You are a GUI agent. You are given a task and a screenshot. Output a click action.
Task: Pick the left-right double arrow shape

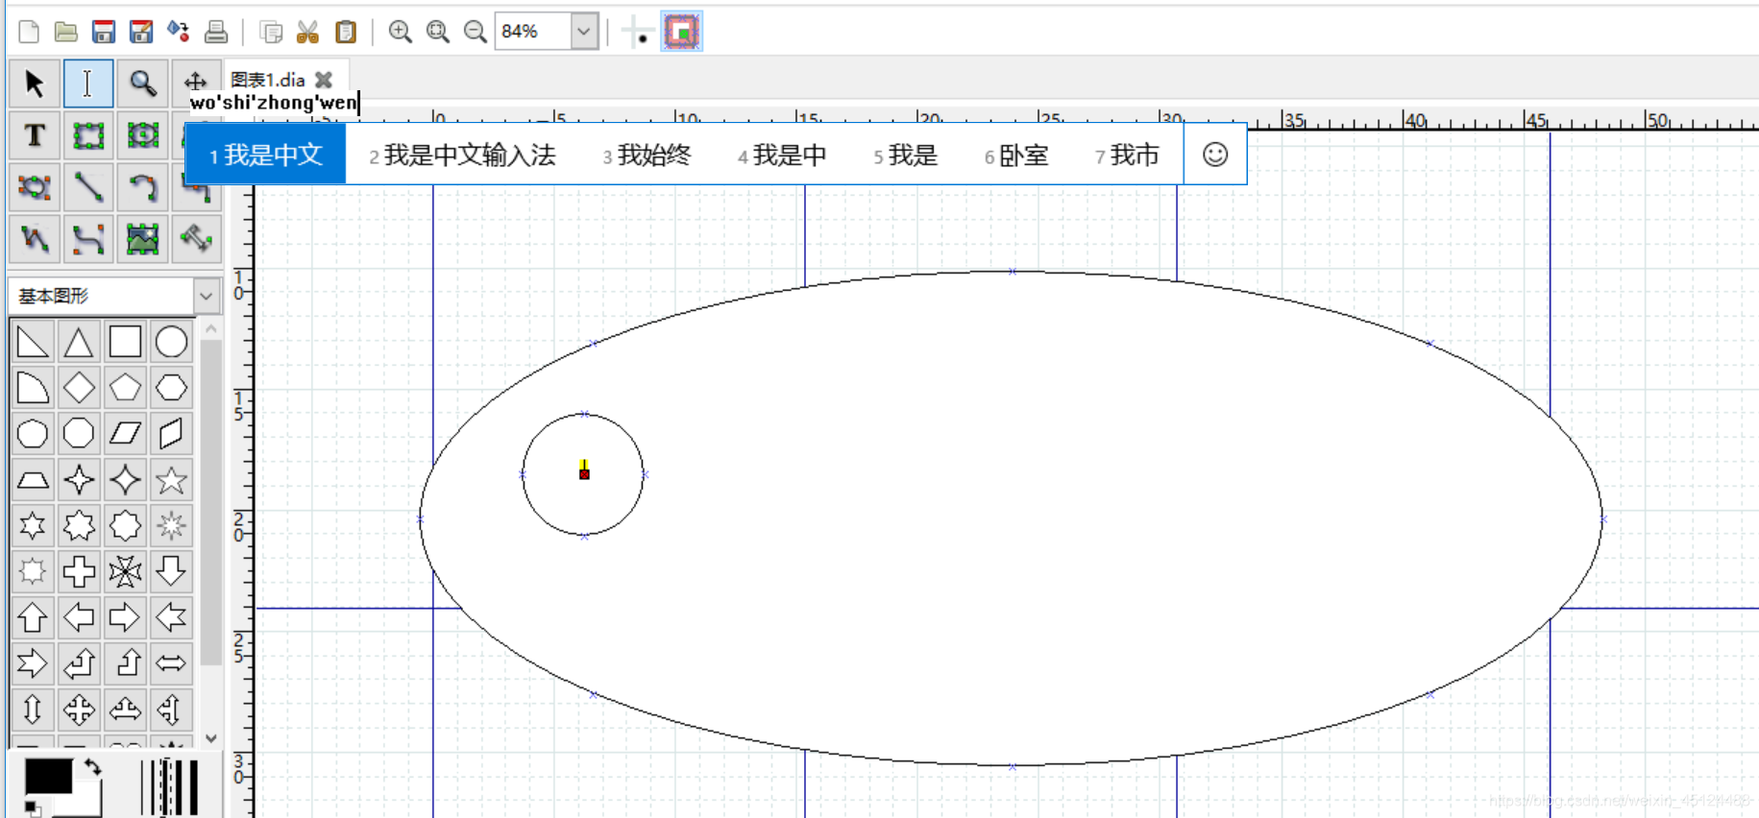click(x=171, y=663)
